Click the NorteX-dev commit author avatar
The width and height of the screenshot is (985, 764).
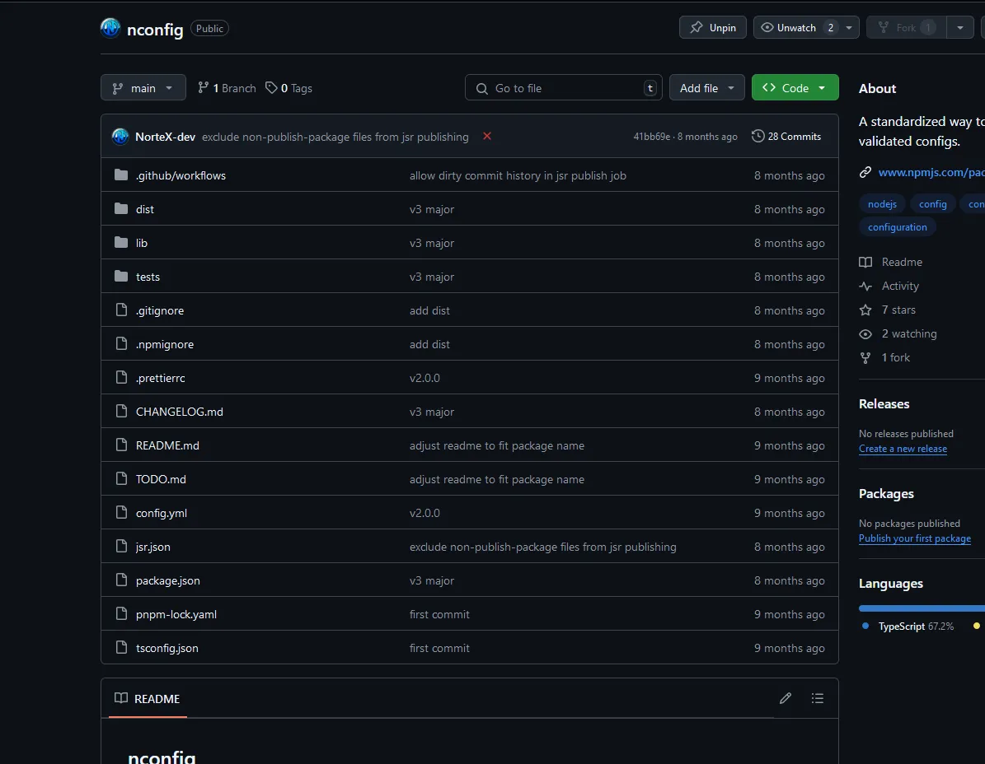(120, 136)
